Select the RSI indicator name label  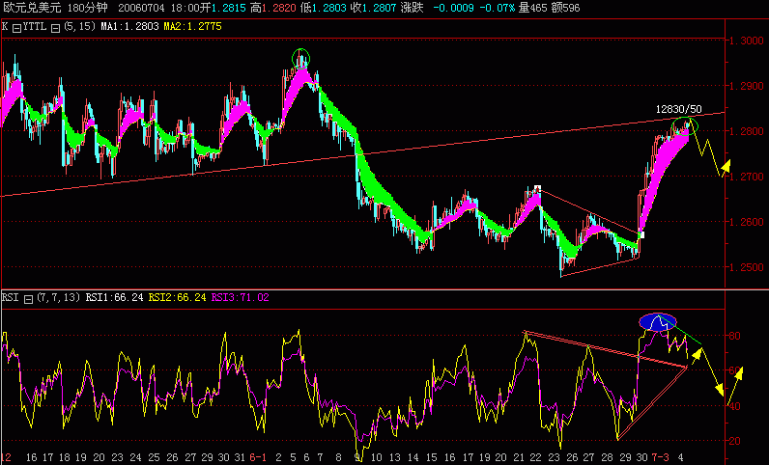tap(11, 297)
